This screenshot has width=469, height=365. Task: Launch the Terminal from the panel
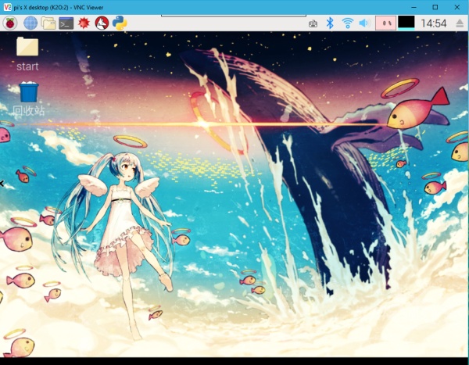click(x=66, y=23)
